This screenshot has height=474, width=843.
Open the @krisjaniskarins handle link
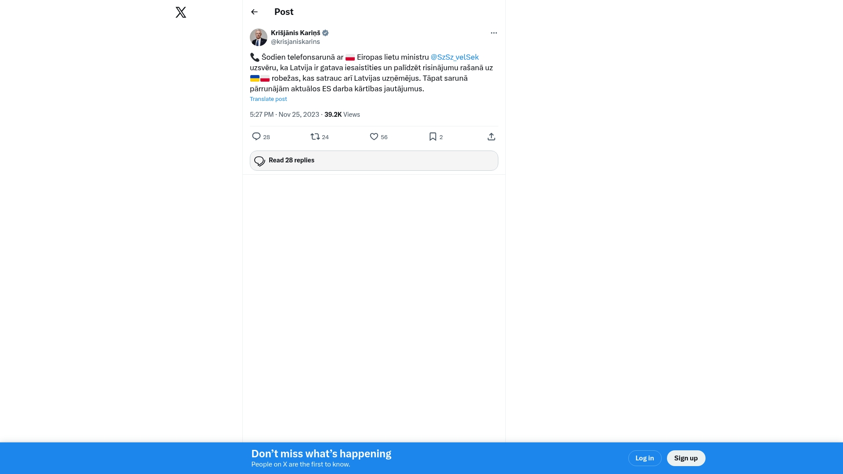(295, 42)
